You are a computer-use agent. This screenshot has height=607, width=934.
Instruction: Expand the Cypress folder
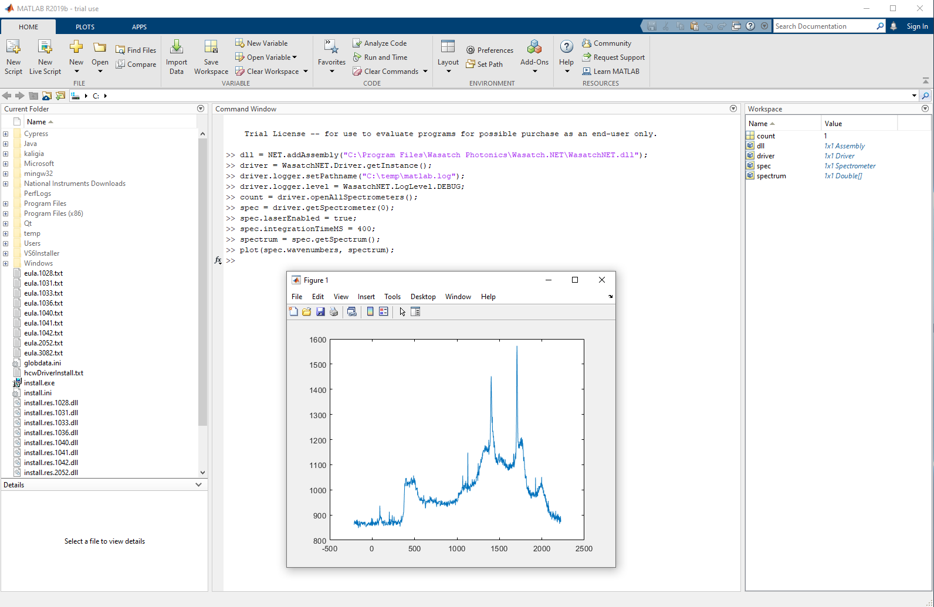click(x=5, y=134)
